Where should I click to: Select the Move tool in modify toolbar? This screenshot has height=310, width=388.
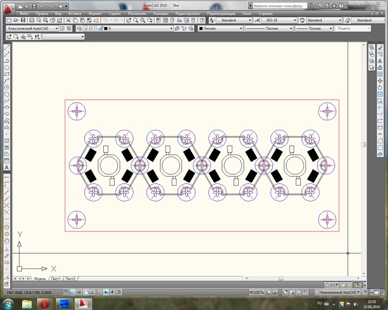380,80
